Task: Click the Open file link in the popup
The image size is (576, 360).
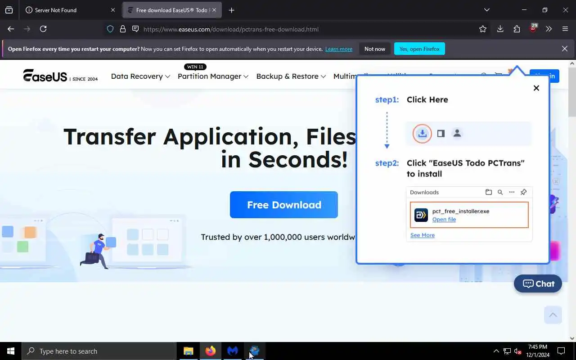Action: (x=444, y=220)
